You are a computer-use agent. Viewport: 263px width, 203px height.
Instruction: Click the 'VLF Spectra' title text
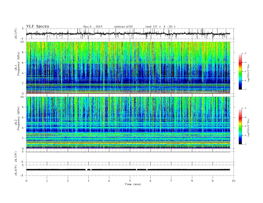[x=38, y=27]
